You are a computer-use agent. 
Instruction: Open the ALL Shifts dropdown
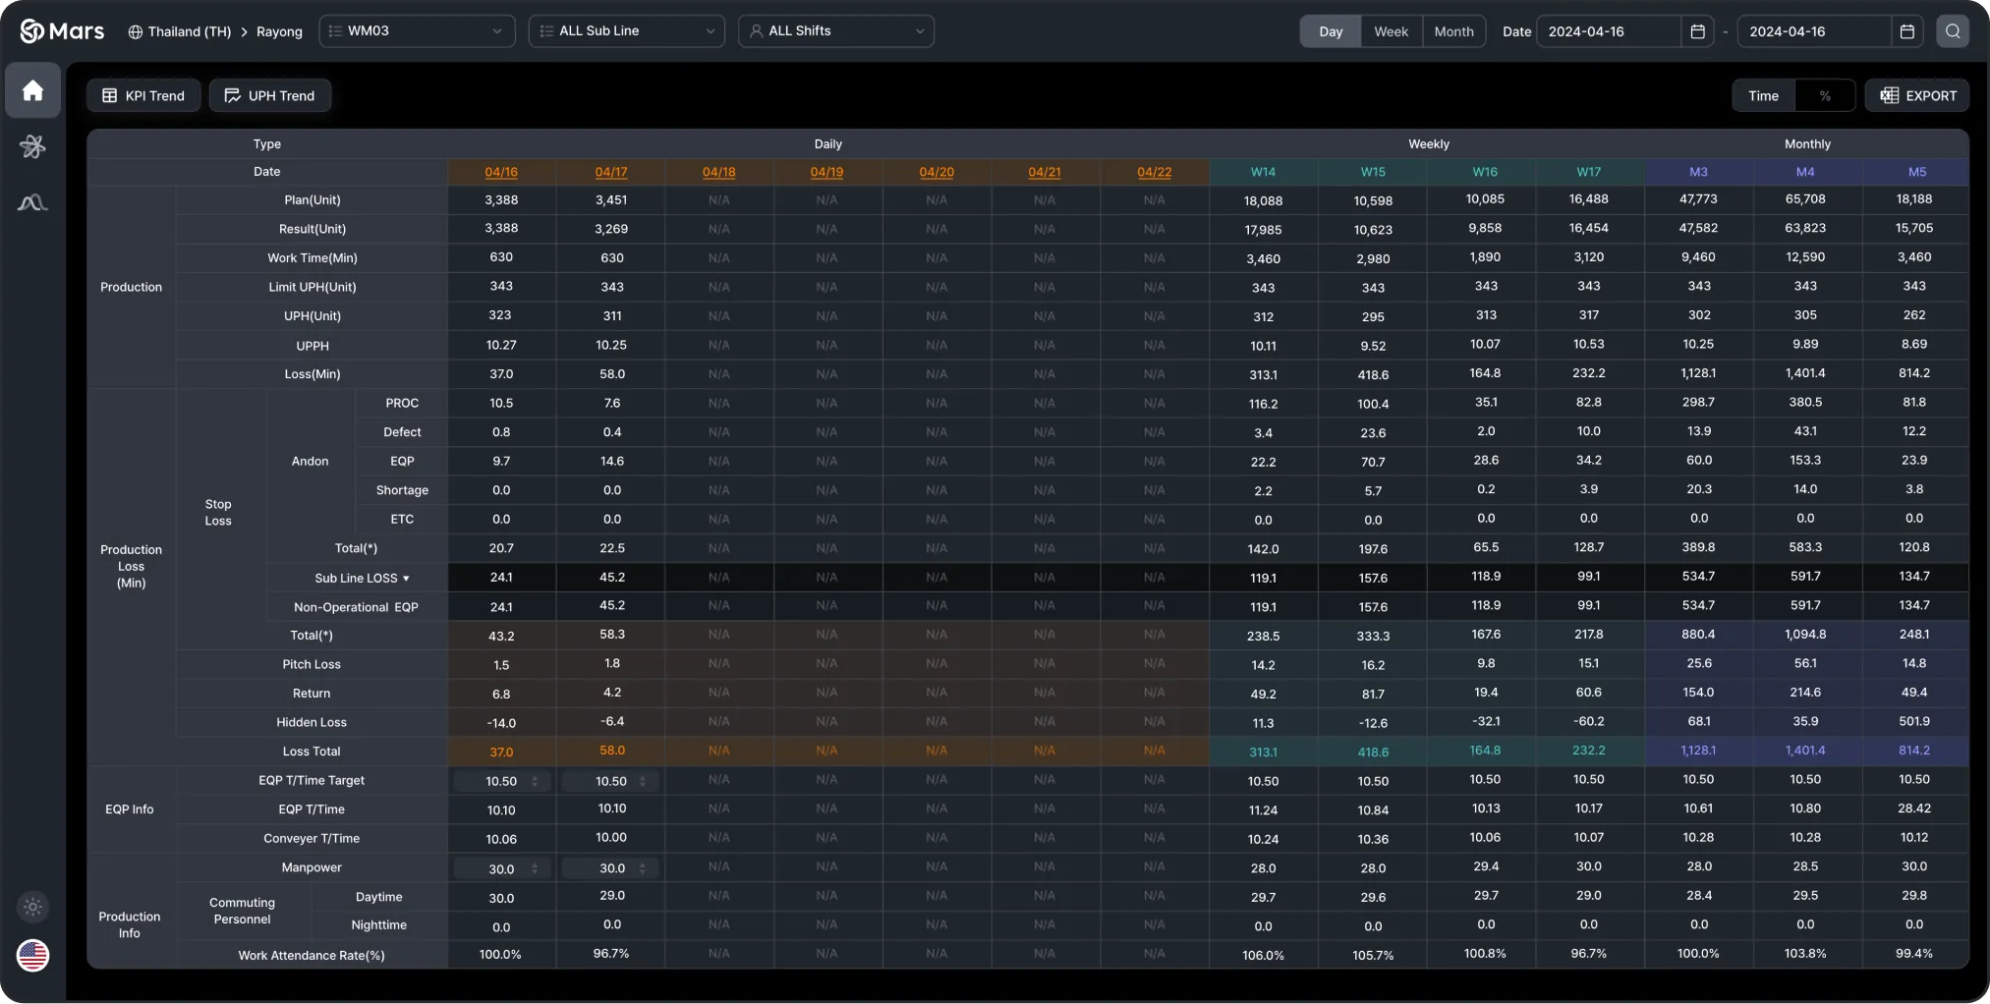[835, 31]
